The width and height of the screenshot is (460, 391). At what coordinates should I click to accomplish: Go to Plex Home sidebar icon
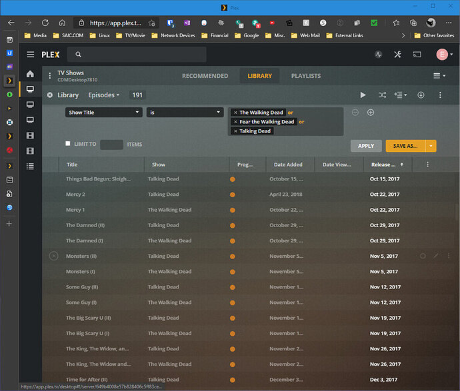pyautogui.click(x=30, y=74)
